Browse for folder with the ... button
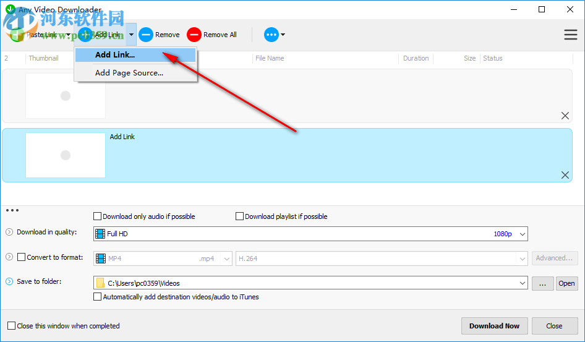Screen dimensions: 585x342 click(542, 283)
